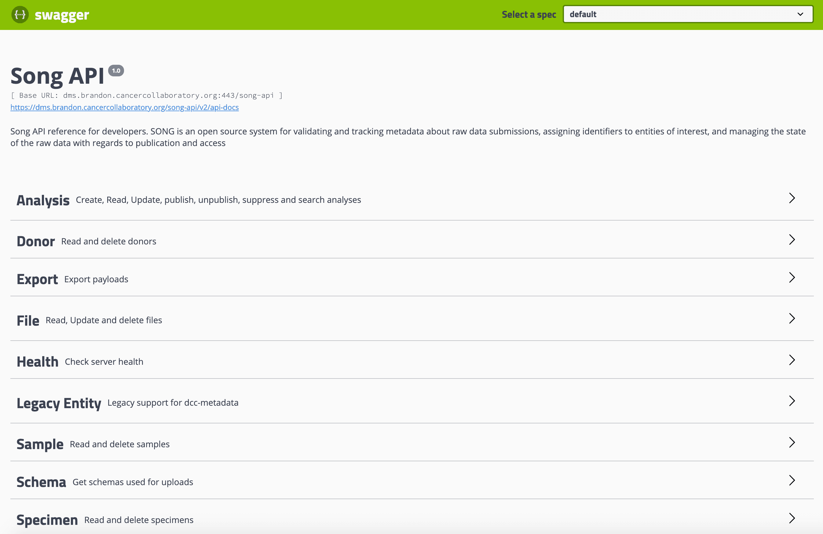The width and height of the screenshot is (823, 534).
Task: Click the Legacy Entity tag heading
Action: (59, 403)
